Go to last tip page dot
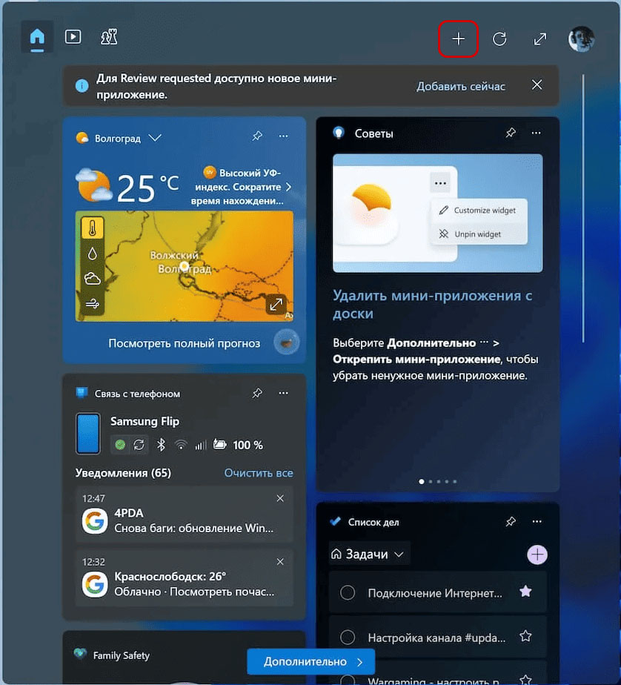The height and width of the screenshot is (685, 621). point(455,481)
